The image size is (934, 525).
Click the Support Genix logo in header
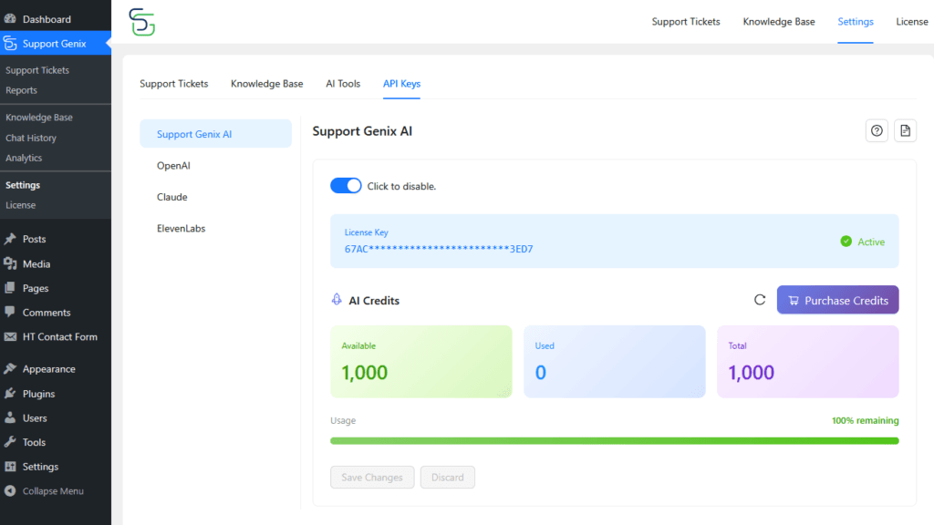pyautogui.click(x=141, y=22)
